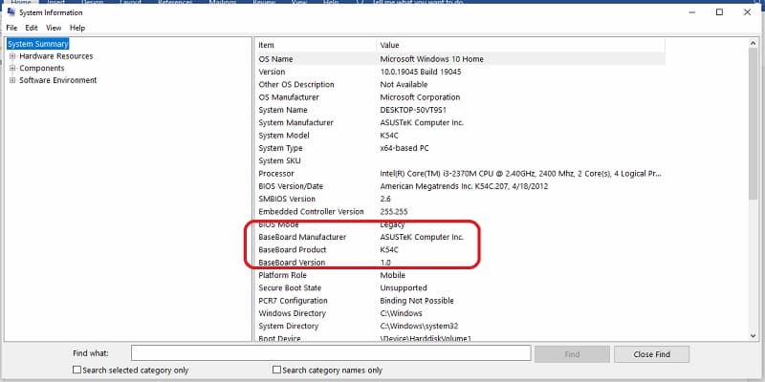The width and height of the screenshot is (765, 382).
Task: Select the Components tree item
Action: point(42,68)
